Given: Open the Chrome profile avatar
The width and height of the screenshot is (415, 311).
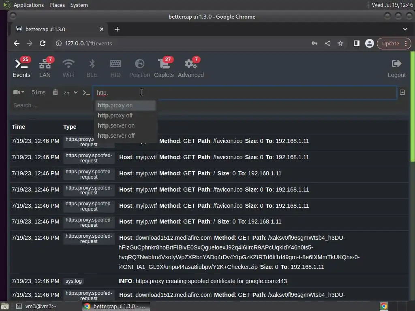Looking at the screenshot, I should 370,43.
